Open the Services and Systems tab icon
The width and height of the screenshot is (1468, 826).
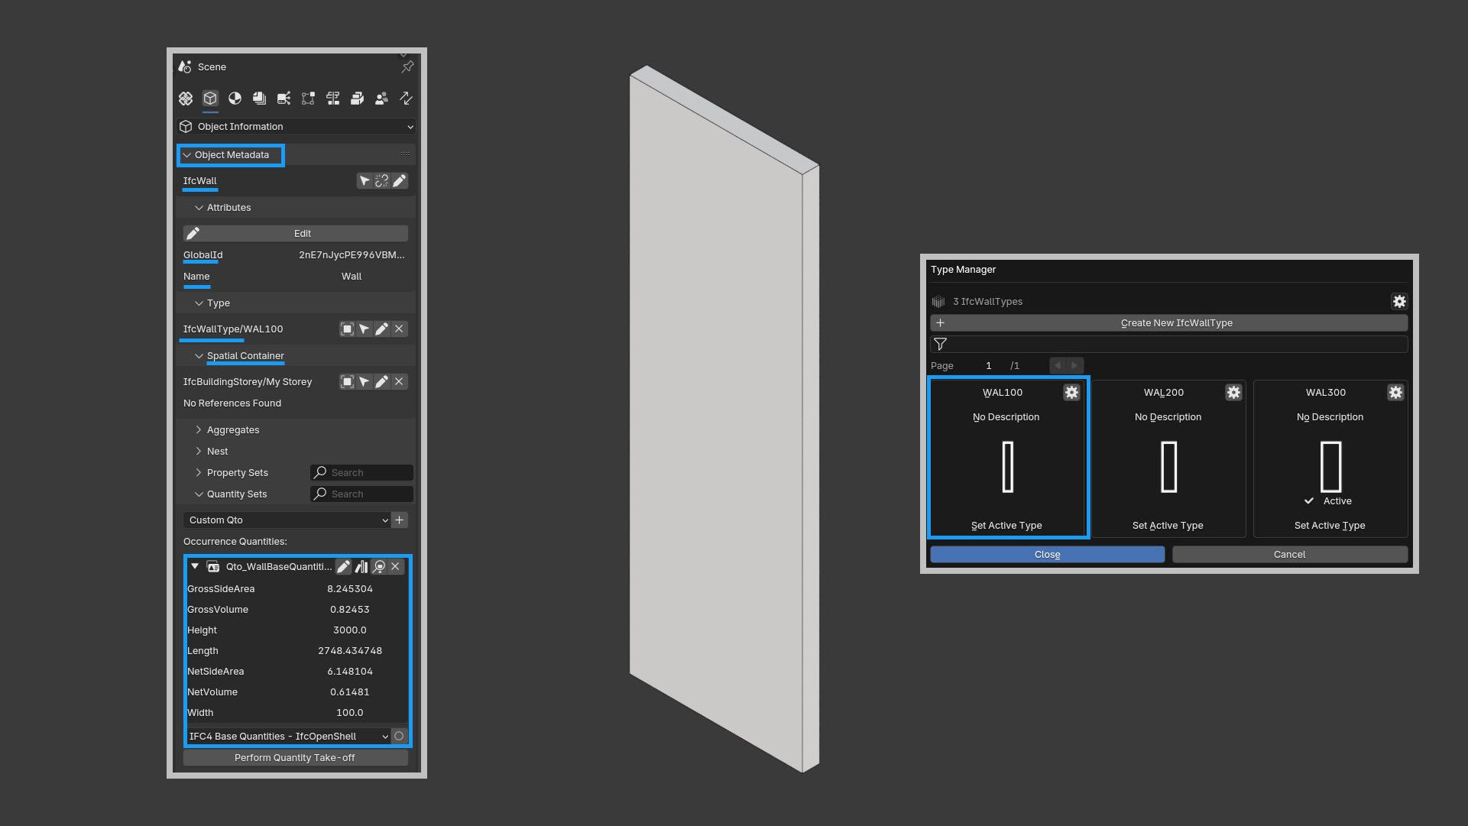coord(284,99)
